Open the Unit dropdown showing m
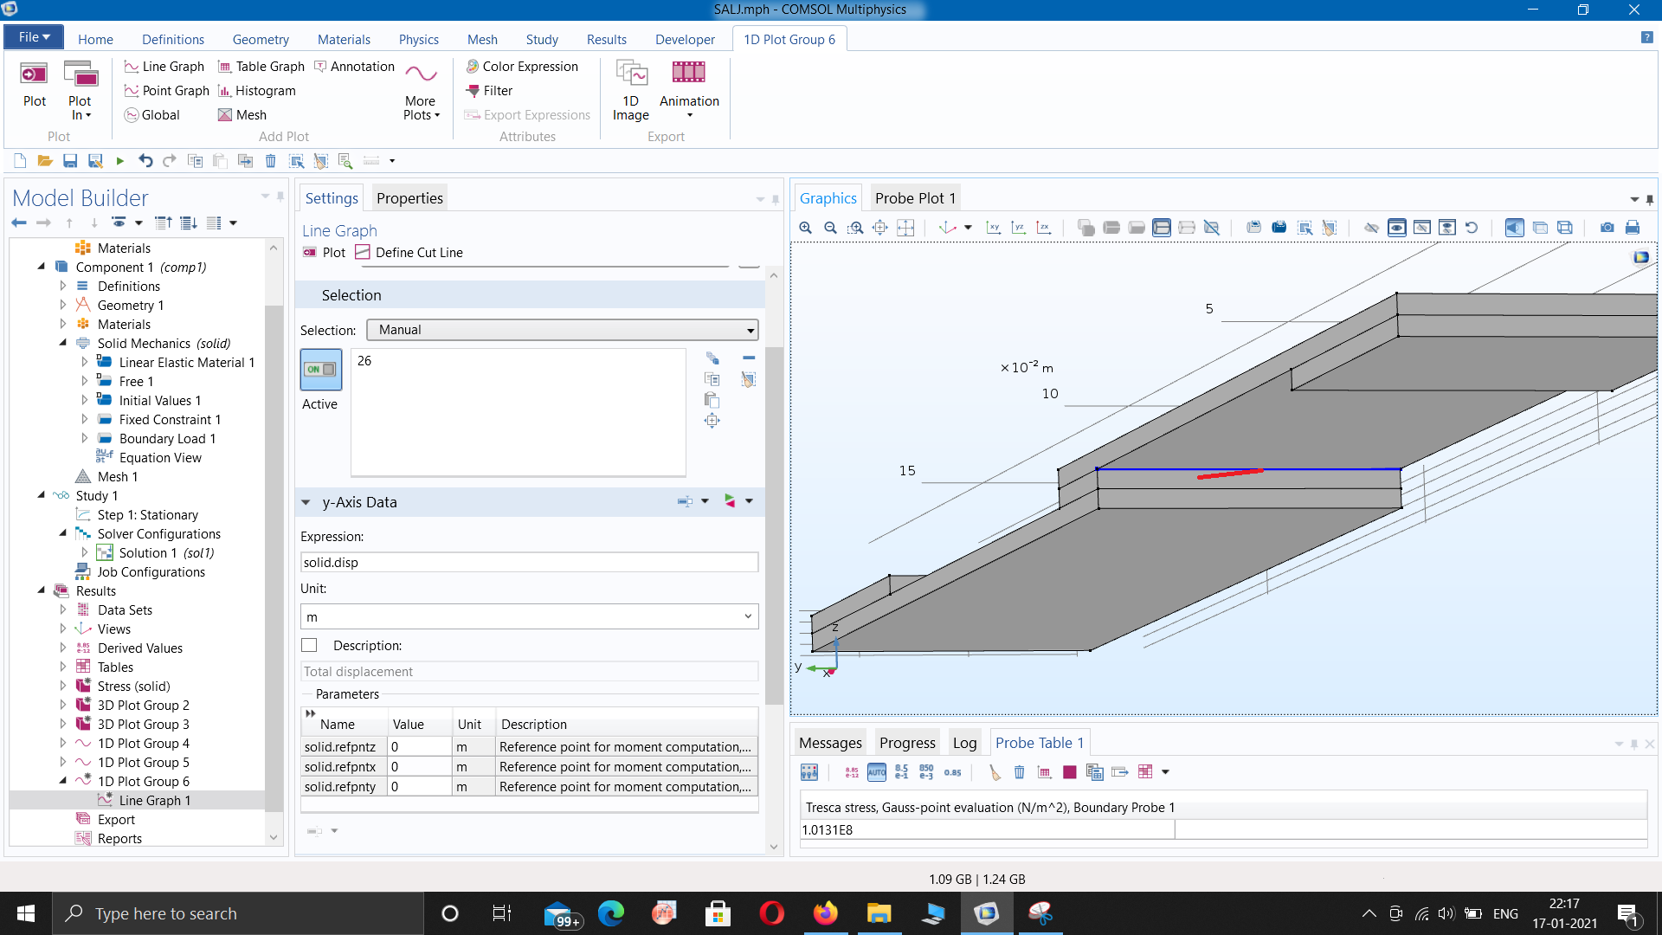The width and height of the screenshot is (1662, 935). (x=529, y=617)
